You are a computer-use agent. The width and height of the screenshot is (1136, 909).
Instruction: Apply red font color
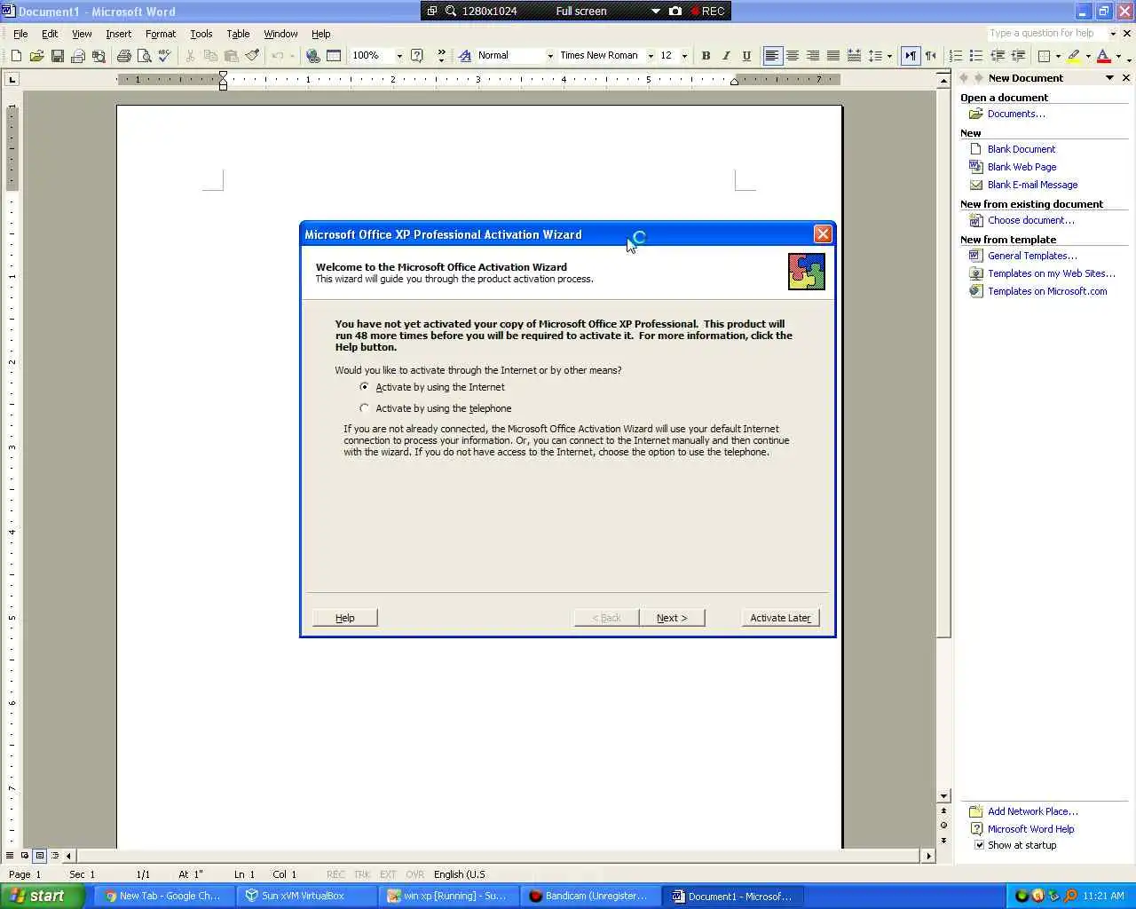[1104, 55]
